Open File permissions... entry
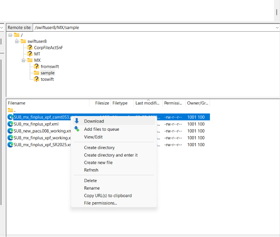The height and width of the screenshot is (237, 280). tap(114, 203)
